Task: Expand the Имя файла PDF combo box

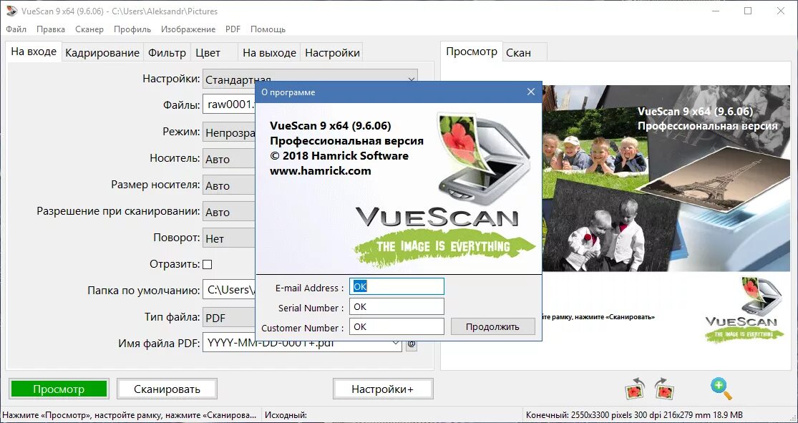Action: [x=396, y=344]
